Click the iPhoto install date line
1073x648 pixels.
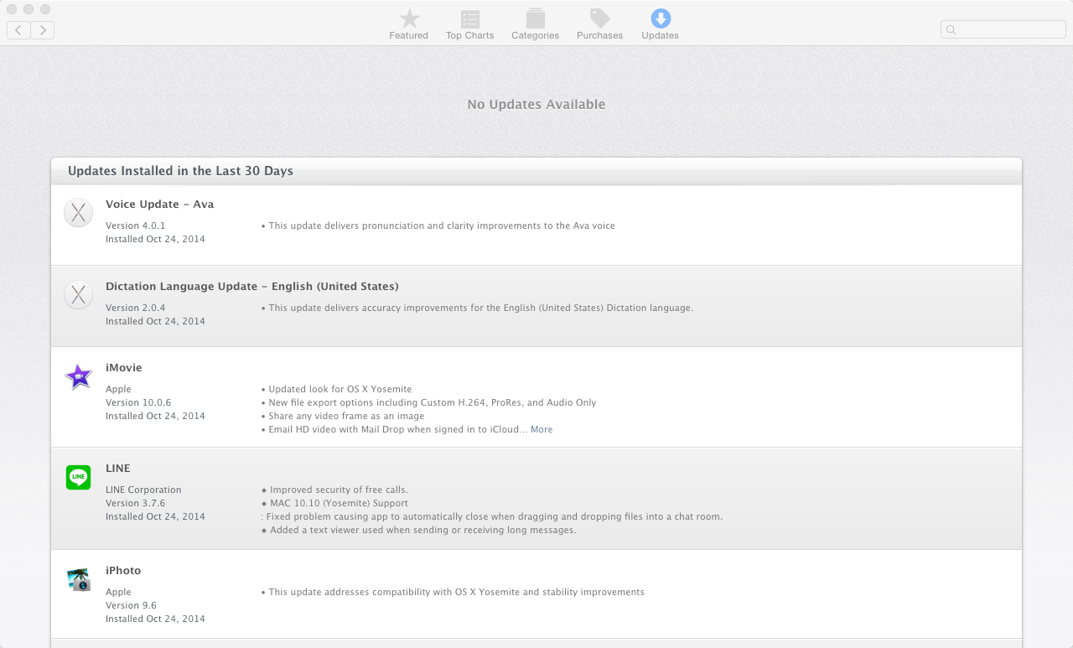click(155, 619)
